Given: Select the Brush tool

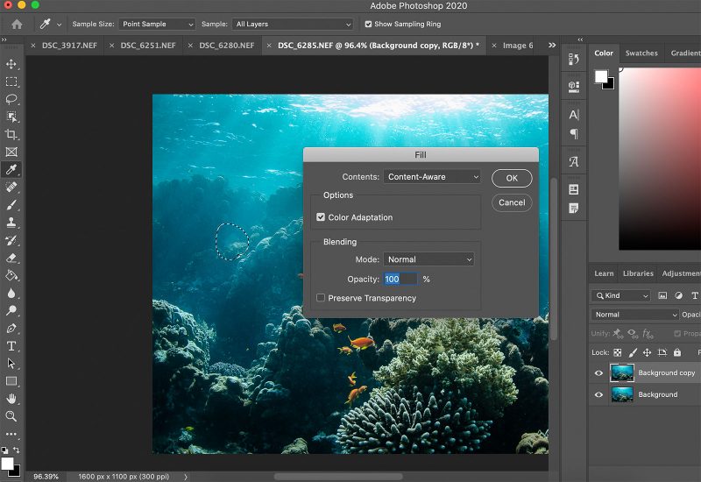Looking at the screenshot, I should coord(11,205).
